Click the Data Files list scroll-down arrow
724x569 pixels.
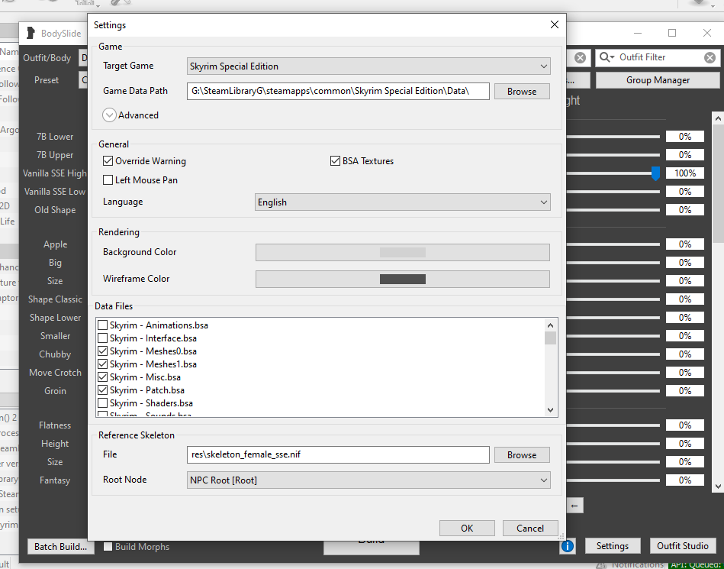pyautogui.click(x=550, y=409)
